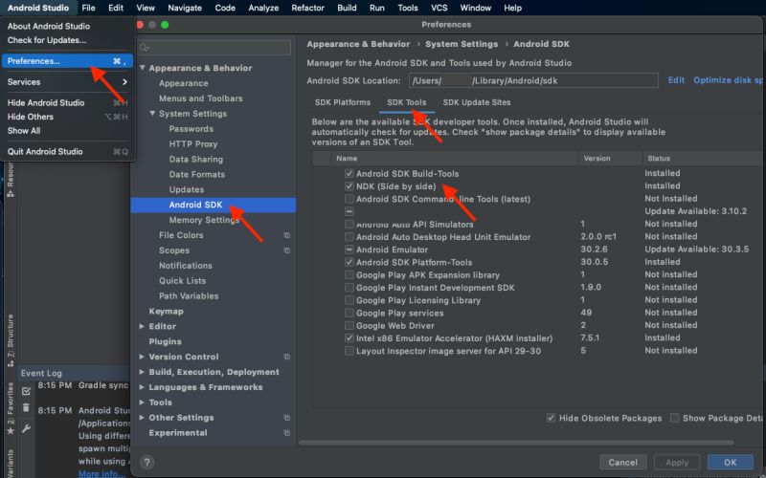766x478 pixels.
Task: Click the project-level icon beside Scopes
Action: click(x=287, y=250)
